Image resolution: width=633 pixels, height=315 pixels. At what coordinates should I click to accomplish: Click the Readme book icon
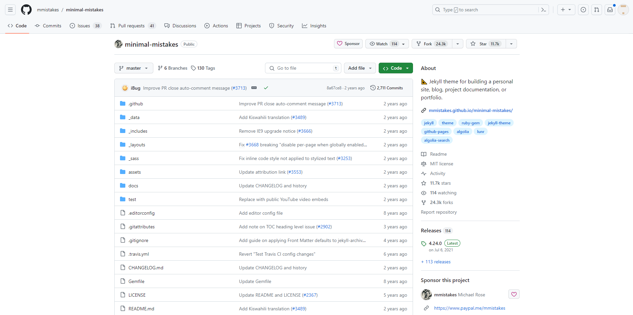(x=424, y=154)
